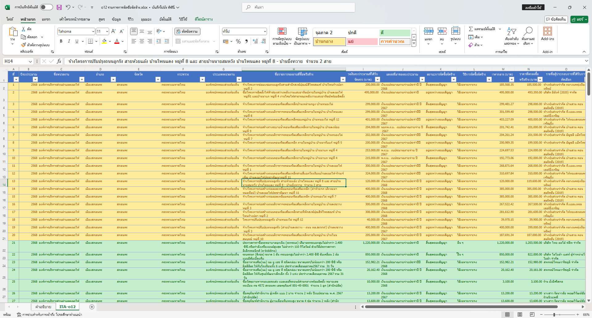592x318 pixels.
Task: Toggle the wrap text button
Action: coord(187,31)
